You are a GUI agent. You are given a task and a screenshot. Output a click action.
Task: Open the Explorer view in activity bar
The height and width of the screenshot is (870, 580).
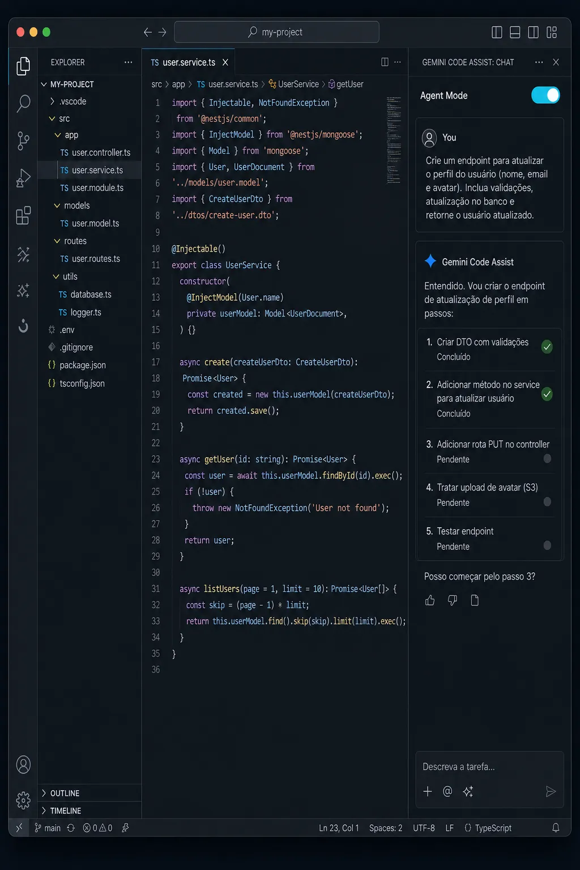coord(23,66)
